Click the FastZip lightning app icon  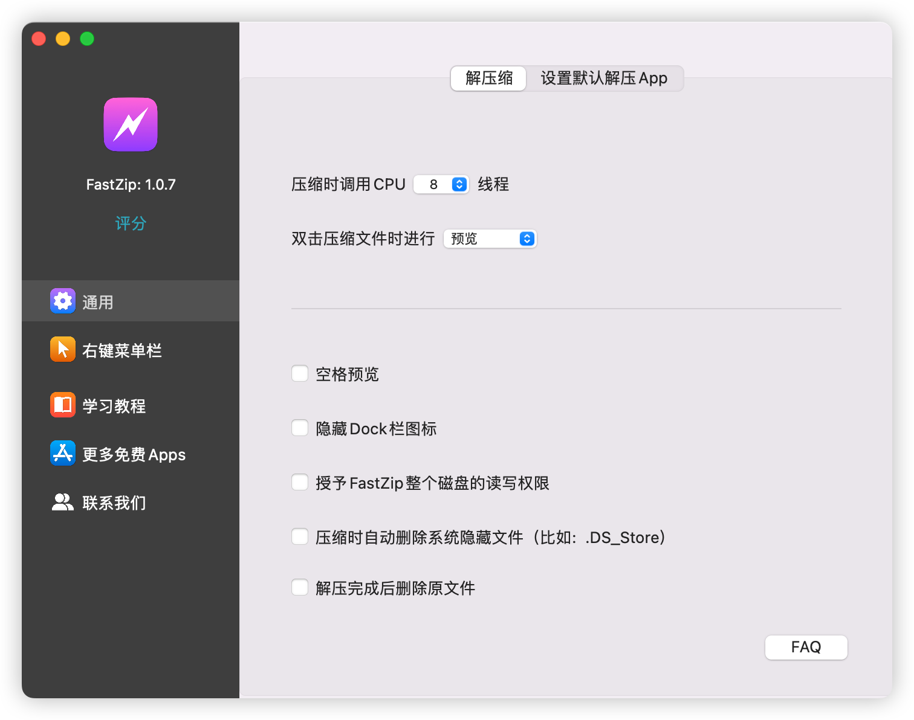pyautogui.click(x=130, y=124)
